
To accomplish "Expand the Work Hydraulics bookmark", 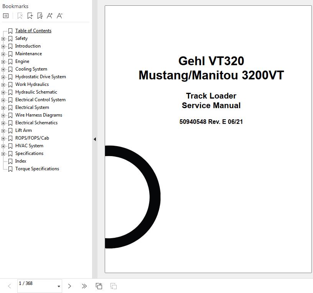I will 3,85.
